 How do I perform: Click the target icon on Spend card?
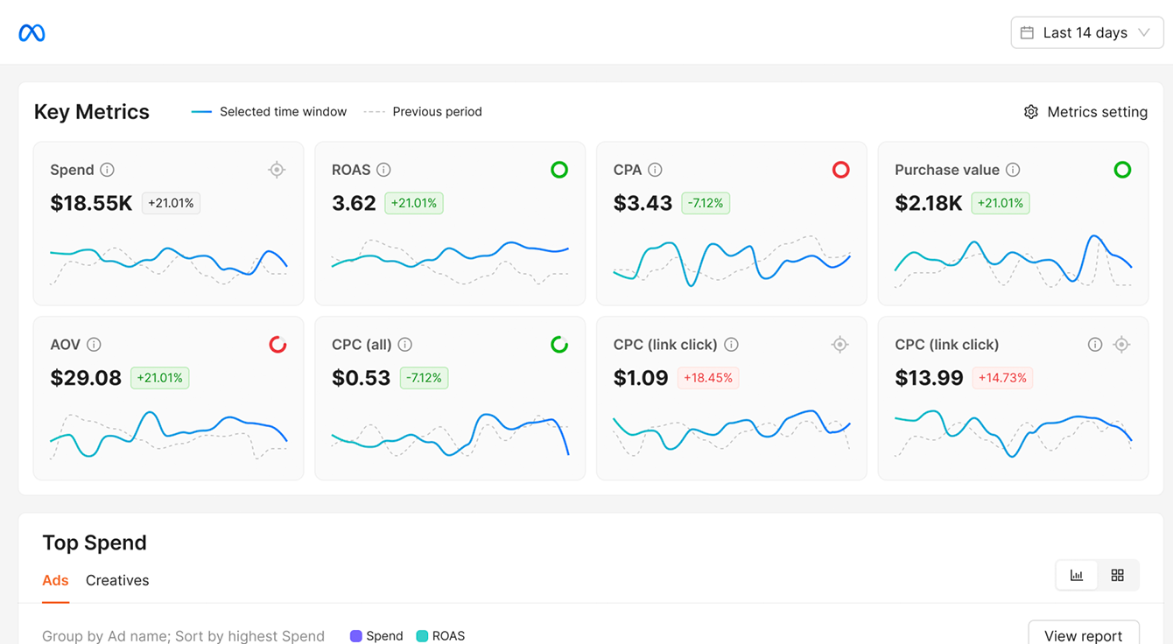(x=277, y=170)
